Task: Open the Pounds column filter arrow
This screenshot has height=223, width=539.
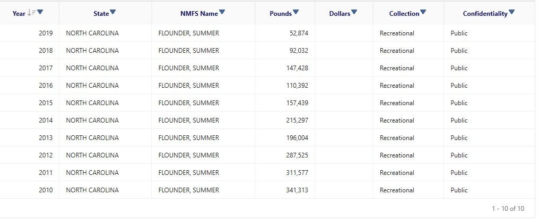Action: [x=295, y=12]
